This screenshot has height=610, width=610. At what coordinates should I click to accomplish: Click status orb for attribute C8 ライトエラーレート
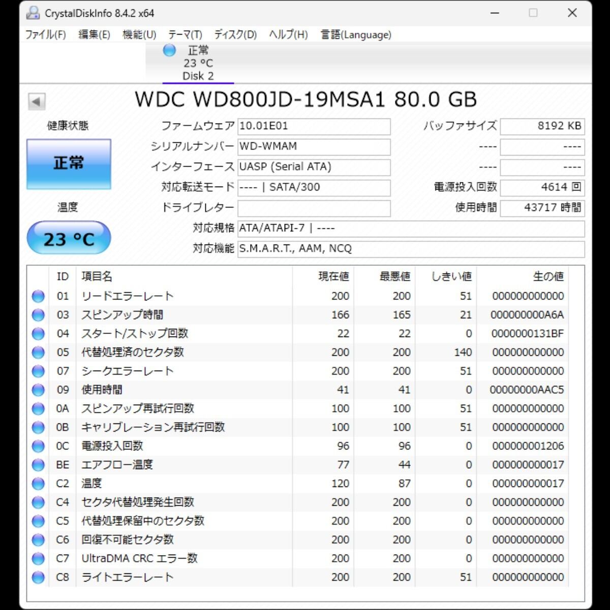click(38, 577)
